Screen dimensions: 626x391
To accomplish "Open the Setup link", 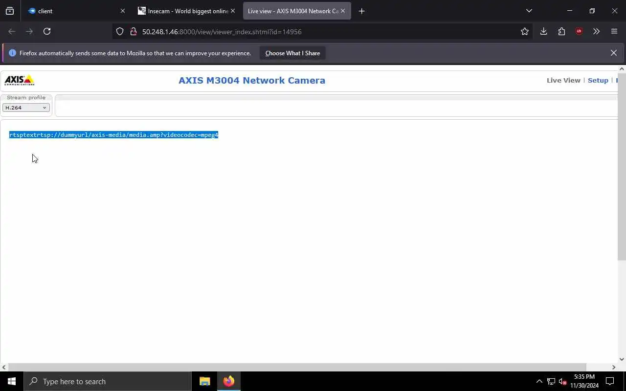I will point(598,80).
